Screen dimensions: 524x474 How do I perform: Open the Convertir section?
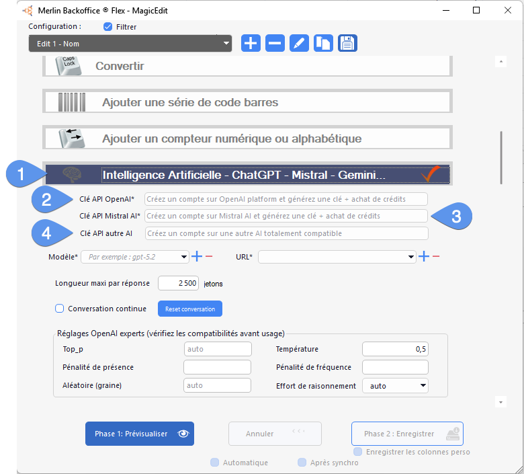(x=247, y=66)
